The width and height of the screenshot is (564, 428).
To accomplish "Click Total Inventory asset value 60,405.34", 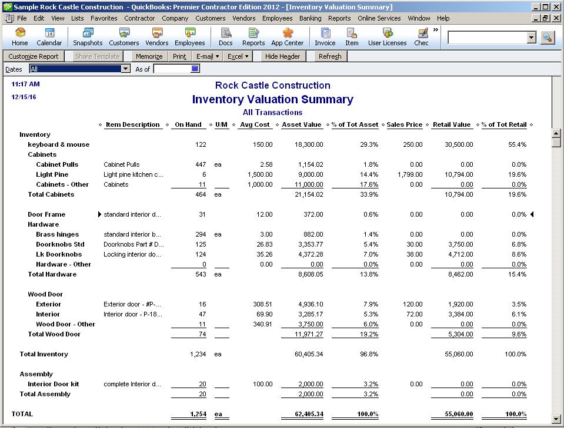I will pyautogui.click(x=309, y=354).
